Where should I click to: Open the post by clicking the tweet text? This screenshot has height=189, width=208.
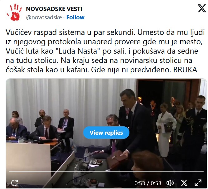pos(105,51)
